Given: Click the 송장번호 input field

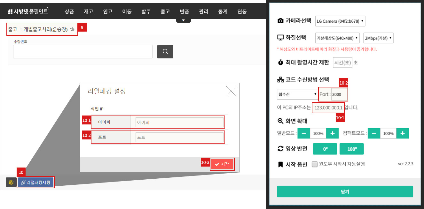Looking at the screenshot, I should (82, 51).
